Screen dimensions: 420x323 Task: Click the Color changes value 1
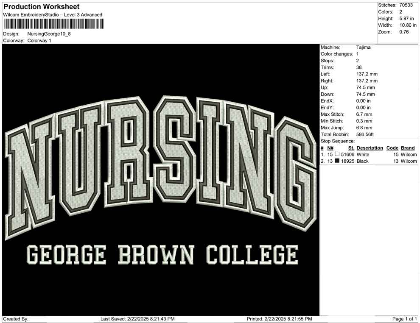(x=357, y=54)
